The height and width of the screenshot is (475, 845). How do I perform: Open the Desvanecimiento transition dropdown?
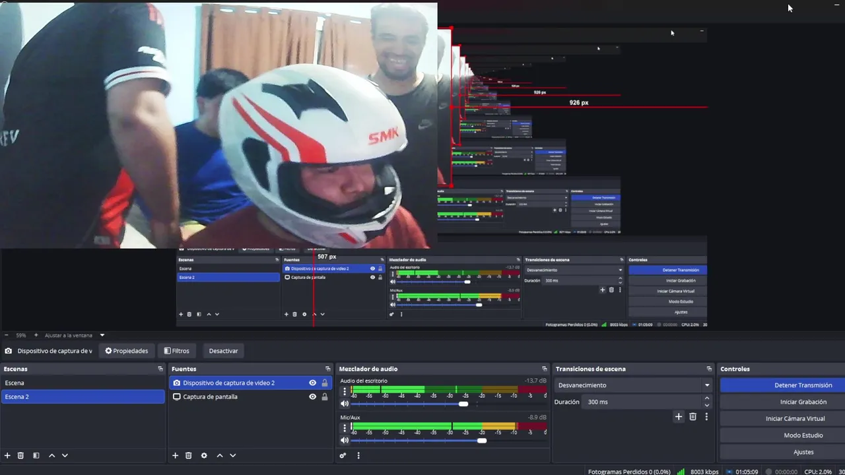633,385
